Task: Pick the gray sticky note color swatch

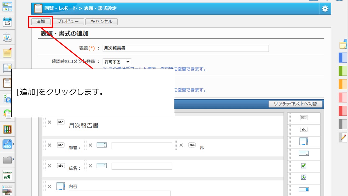Action: click(343, 124)
